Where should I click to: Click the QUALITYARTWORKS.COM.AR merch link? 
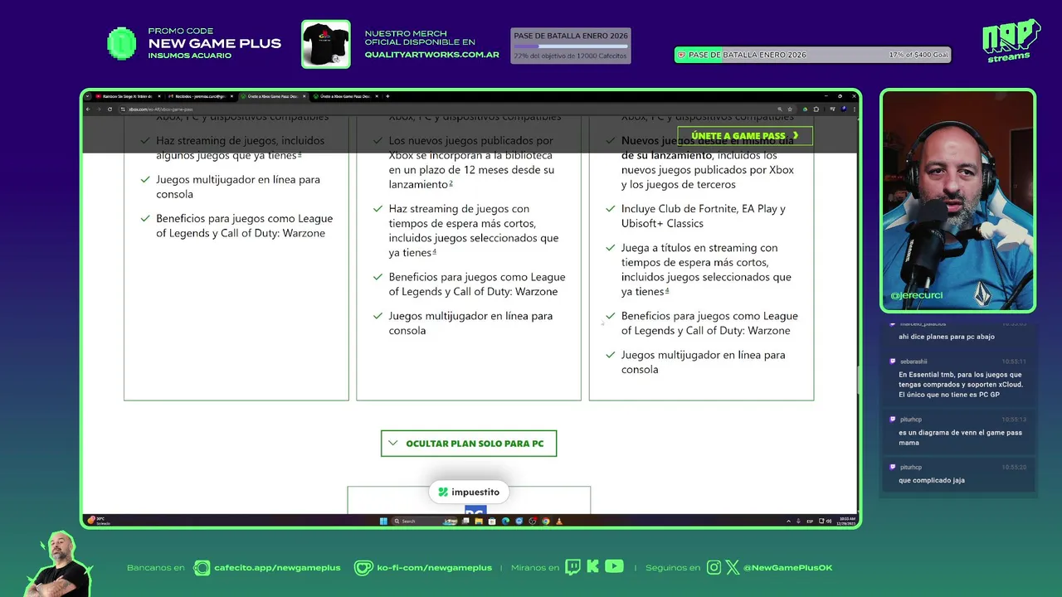pyautogui.click(x=431, y=55)
